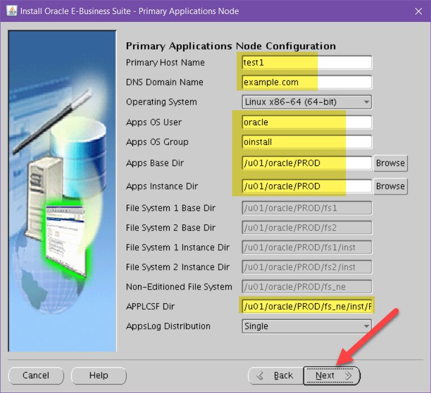The width and height of the screenshot is (431, 393).
Task: Click the Apps Base Dir label
Action: (155, 163)
